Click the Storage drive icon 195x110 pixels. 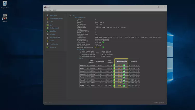click(x=47, y=34)
